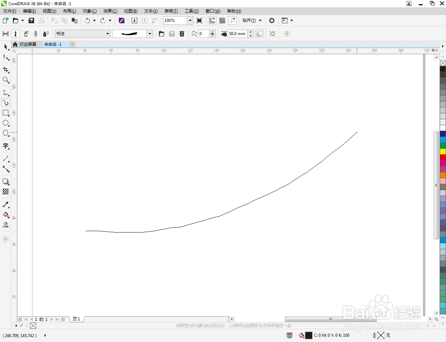Select the Crop tool
Viewport: 446px width, 342px height.
[6, 70]
